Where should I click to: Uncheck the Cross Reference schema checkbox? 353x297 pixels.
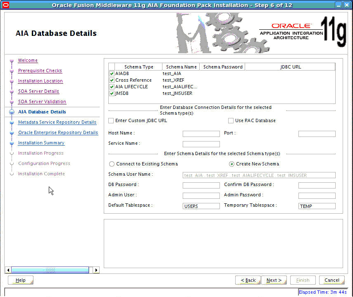[112, 80]
